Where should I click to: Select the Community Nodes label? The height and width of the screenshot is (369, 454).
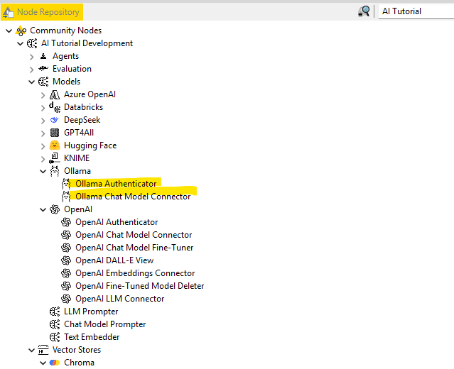coord(66,31)
